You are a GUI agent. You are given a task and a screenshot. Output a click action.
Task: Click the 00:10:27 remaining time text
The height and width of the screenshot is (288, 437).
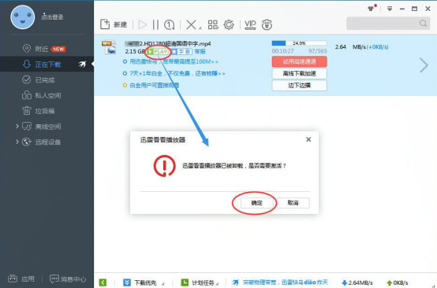283,51
